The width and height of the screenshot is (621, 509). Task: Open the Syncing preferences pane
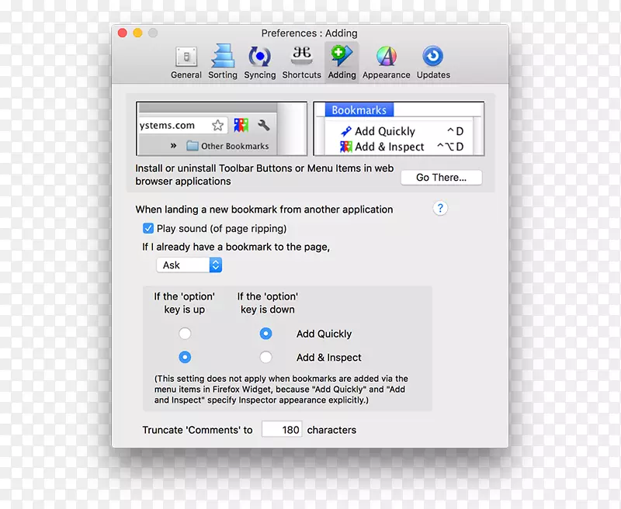[259, 63]
